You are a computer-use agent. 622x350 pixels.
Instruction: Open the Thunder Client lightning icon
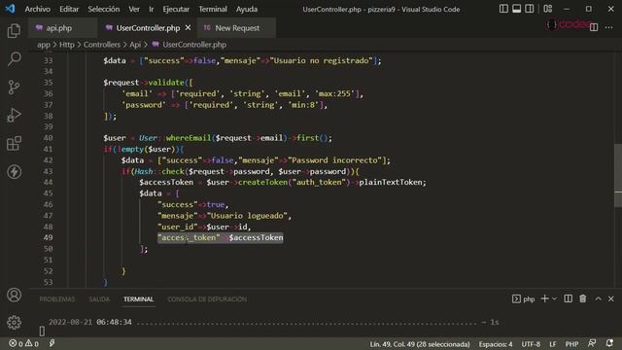pyautogui.click(x=14, y=172)
